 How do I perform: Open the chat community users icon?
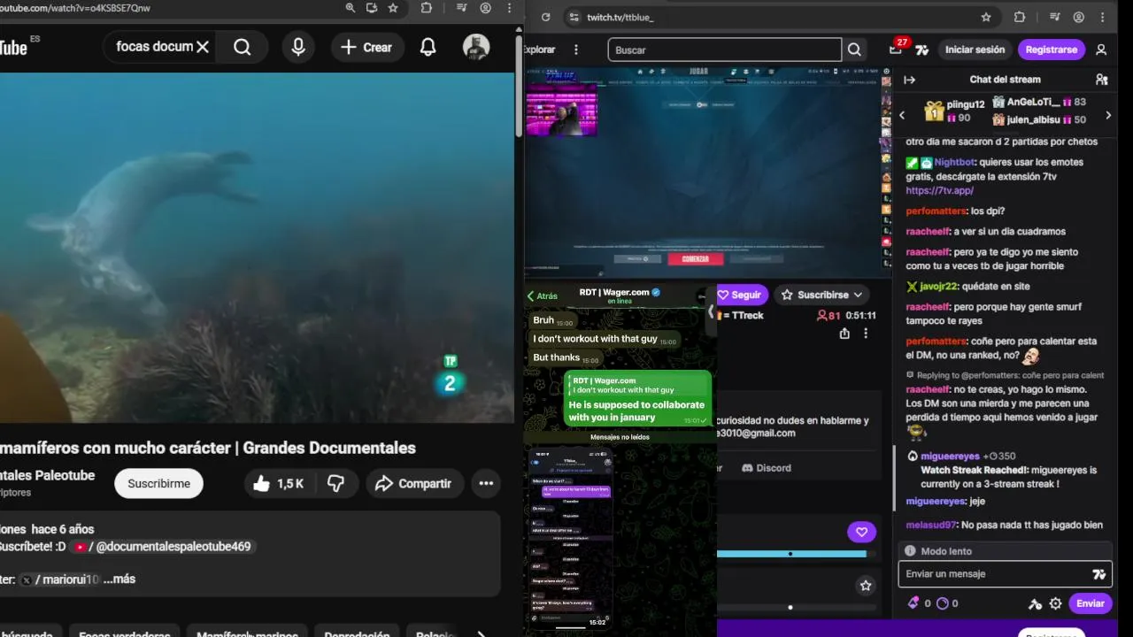point(1101,80)
